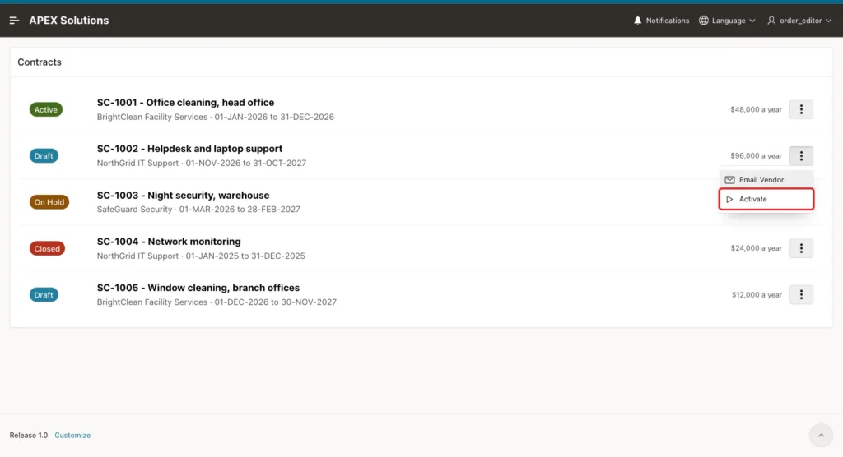Click the Customize link in footer
This screenshot has height=457, width=843.
pos(72,435)
